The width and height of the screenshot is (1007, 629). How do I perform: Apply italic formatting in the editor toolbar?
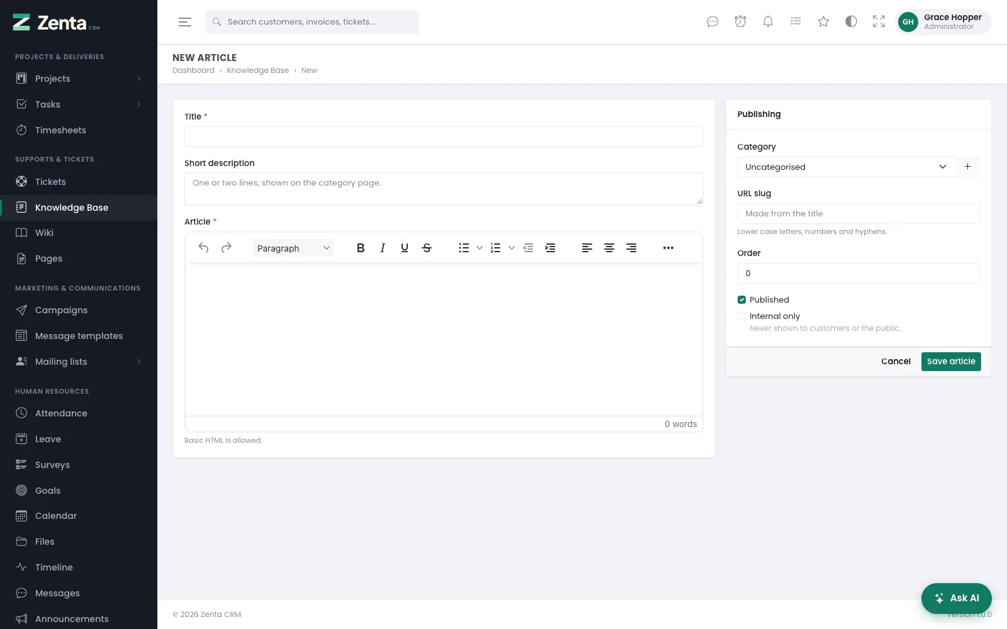click(x=383, y=248)
